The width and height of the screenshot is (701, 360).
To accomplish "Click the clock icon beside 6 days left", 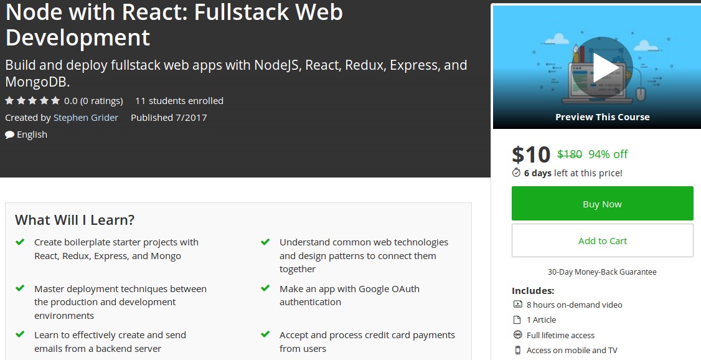I will coord(516,173).
